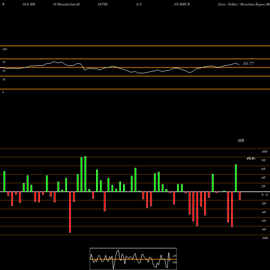Click the 70 label on RSI axis
270x270 pixels.
pyautogui.click(x=4, y=62)
